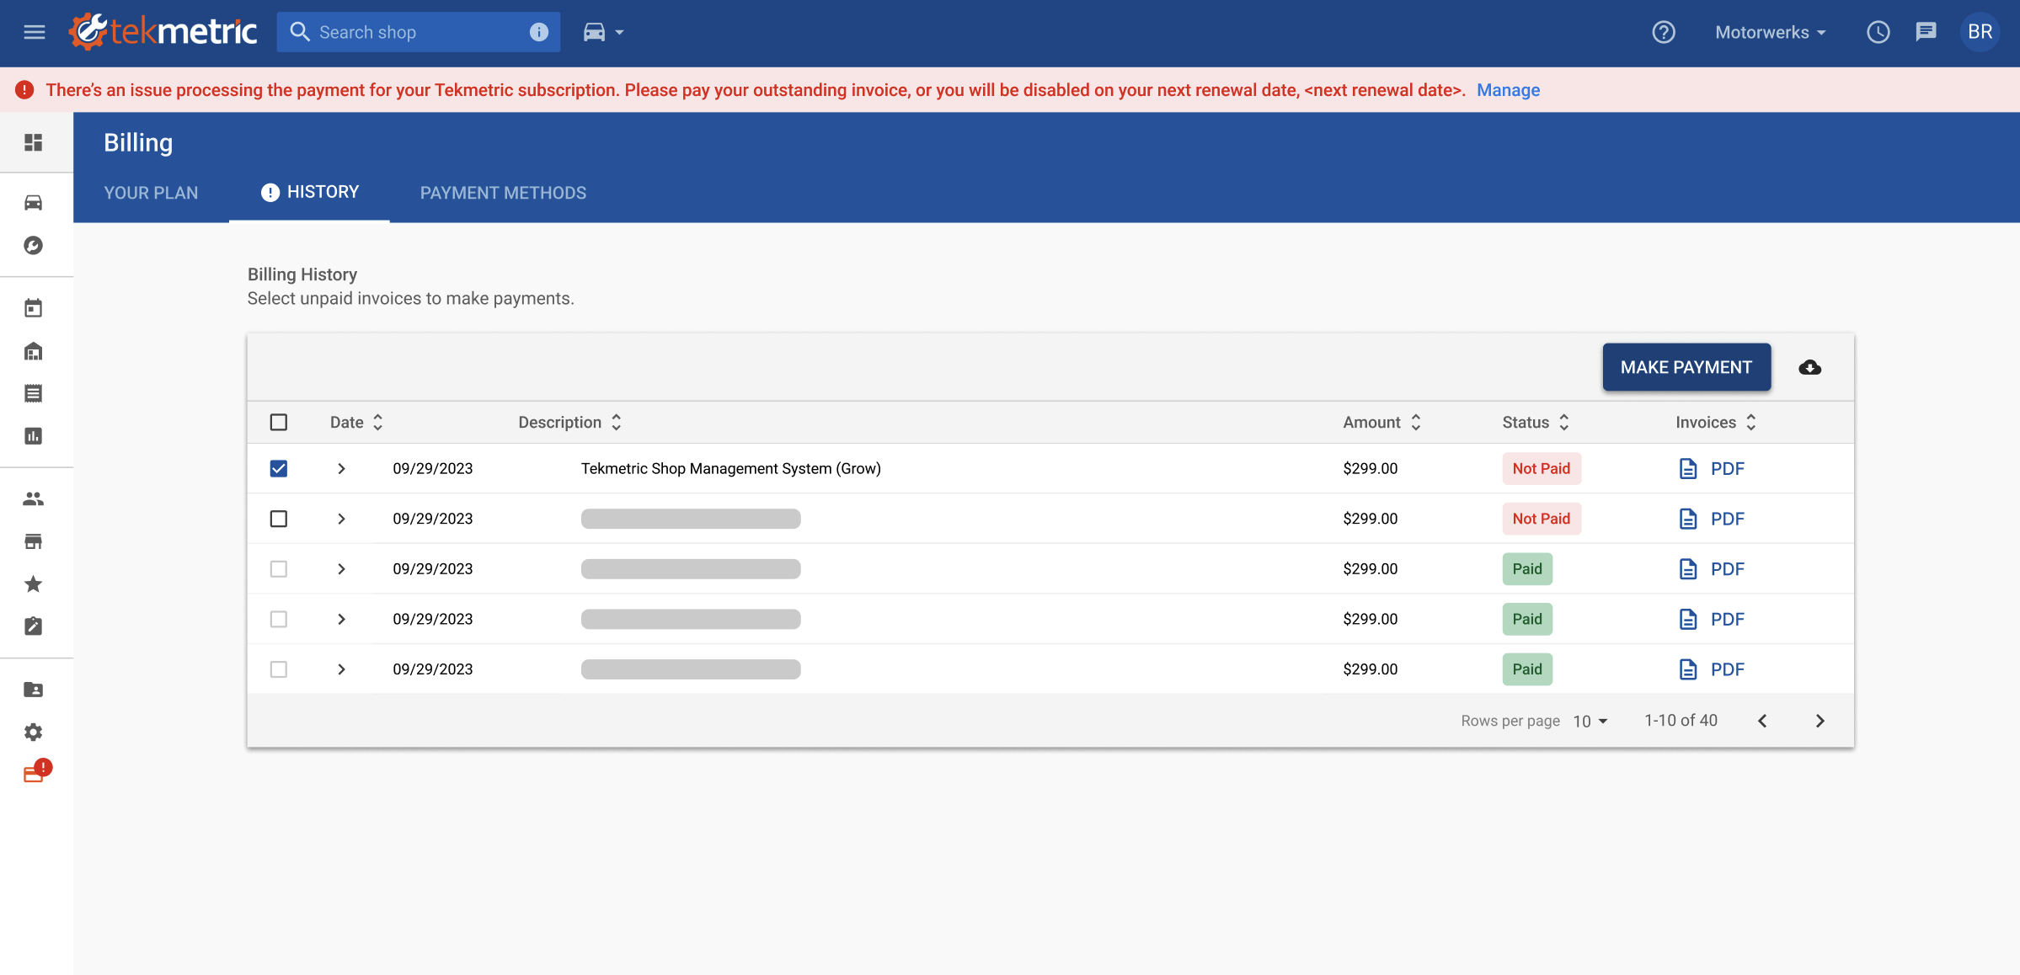
Task: Open the chat messages icon
Action: click(1926, 32)
